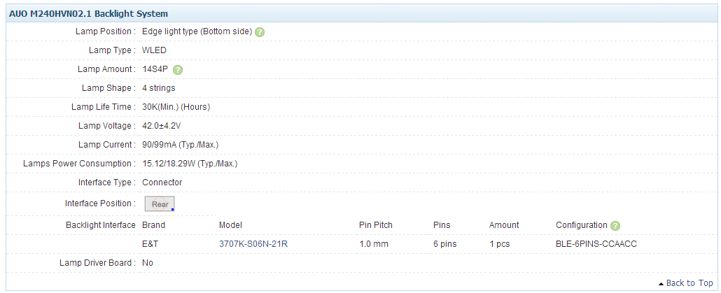This screenshot has height=293, width=721.
Task: Click the Lamp Voltage label
Action: 106,126
